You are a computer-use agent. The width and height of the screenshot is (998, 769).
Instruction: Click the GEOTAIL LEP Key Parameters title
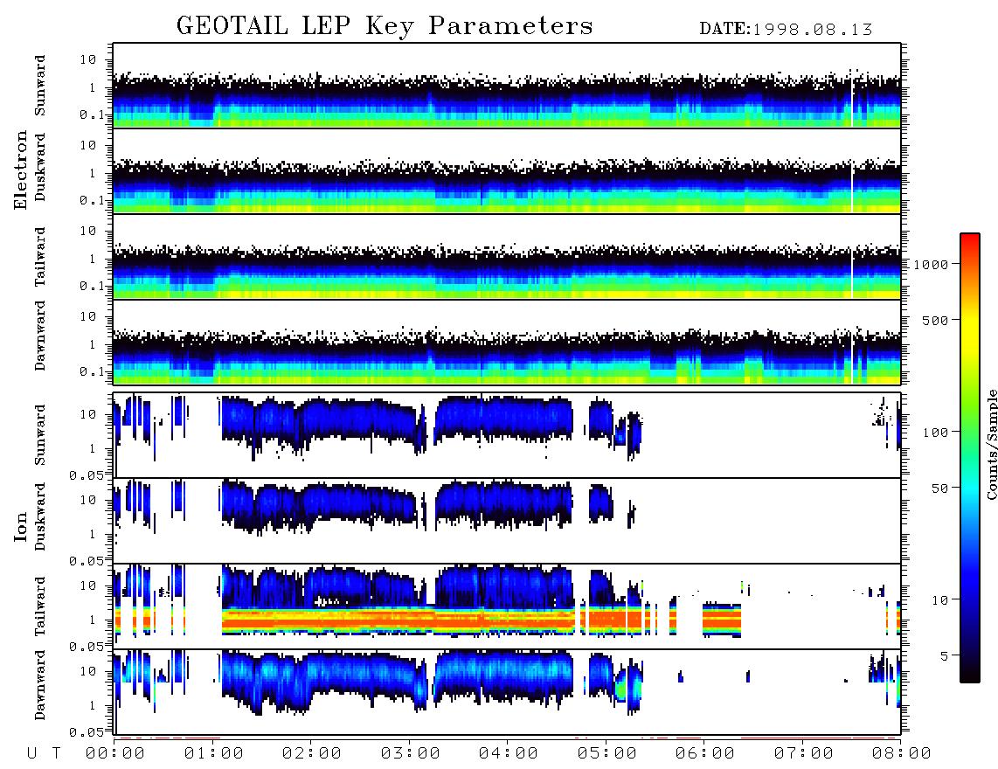click(385, 26)
